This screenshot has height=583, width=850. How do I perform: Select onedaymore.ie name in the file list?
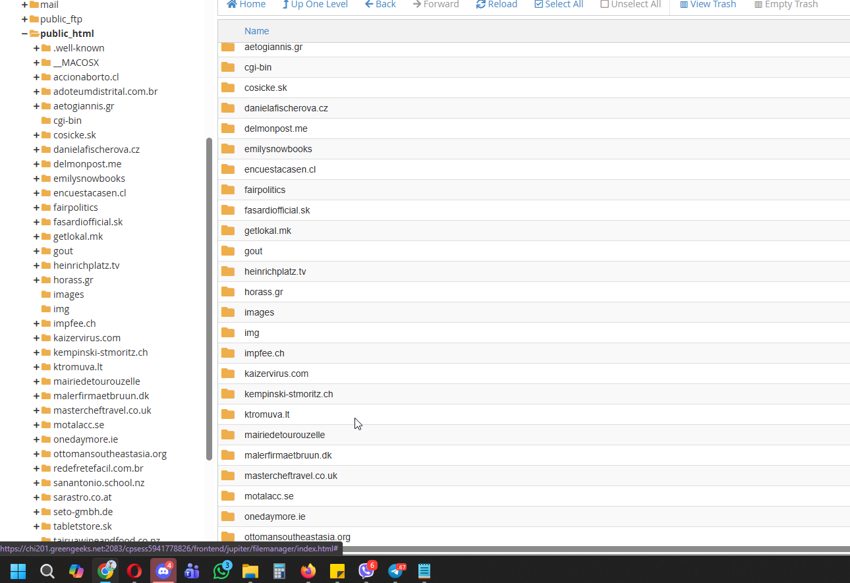(275, 516)
